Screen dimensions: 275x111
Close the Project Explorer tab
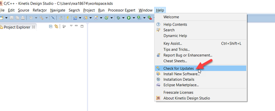pos(34,27)
